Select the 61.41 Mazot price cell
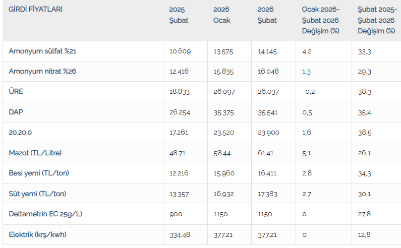The width and height of the screenshot is (401, 248). point(265,153)
